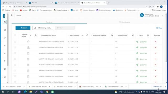168x94 pixels.
Task: Reload the page in the browser
Action: (10, 7)
